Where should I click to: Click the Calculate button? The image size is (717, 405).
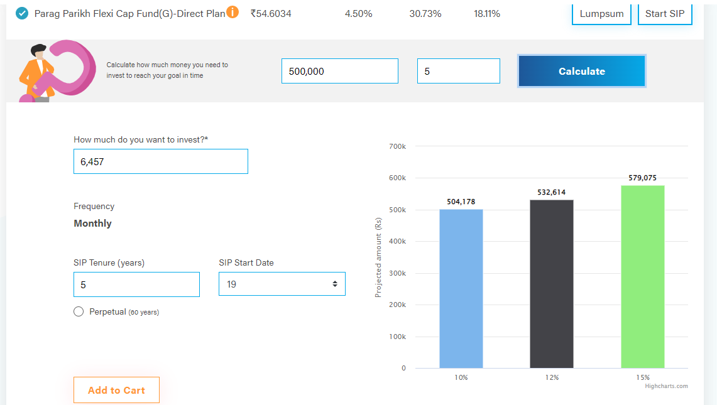click(582, 71)
